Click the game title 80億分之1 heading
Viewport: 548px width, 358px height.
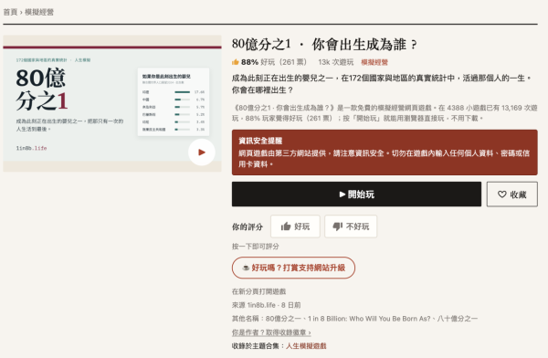[324, 45]
